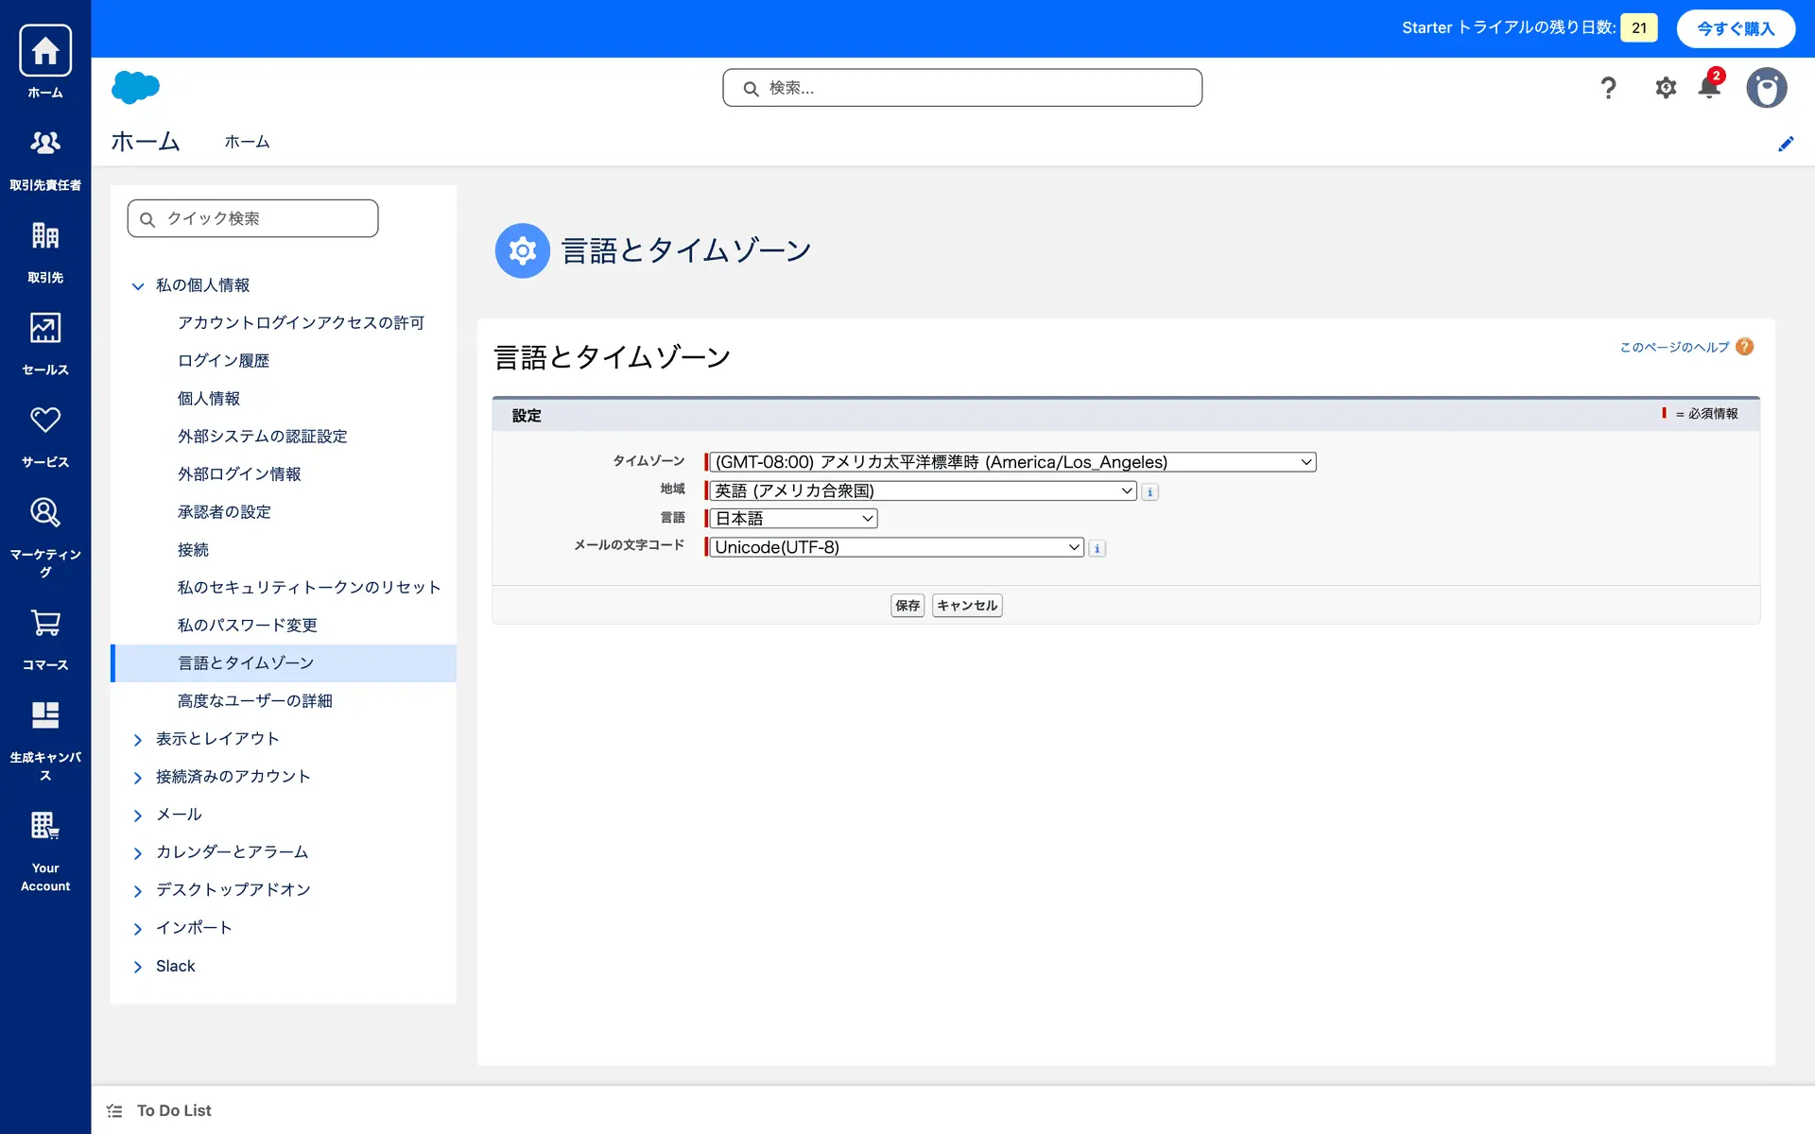
Task: Click the edit pencil icon
Action: pos(1786,144)
